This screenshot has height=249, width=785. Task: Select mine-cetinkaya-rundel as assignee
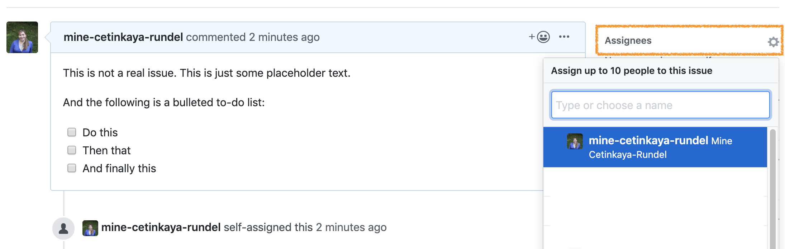[655, 147]
